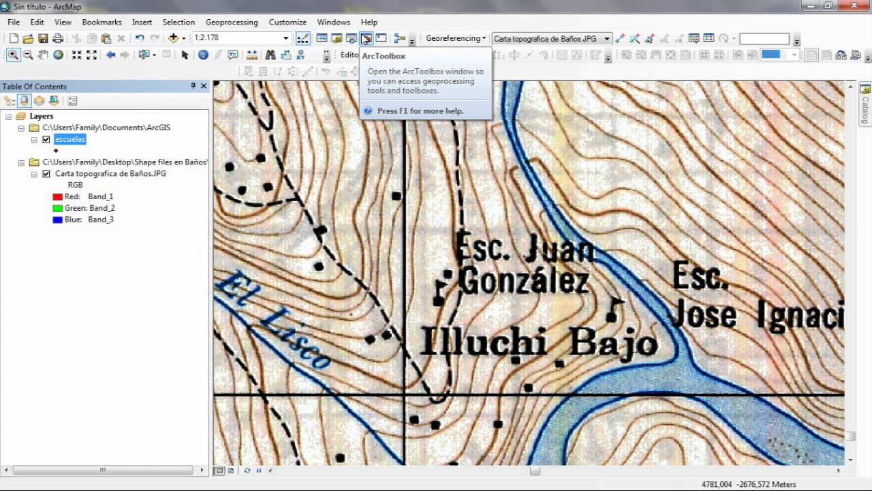This screenshot has height=491, width=872.
Task: Click the Red Band_1 color swatch
Action: tap(57, 196)
